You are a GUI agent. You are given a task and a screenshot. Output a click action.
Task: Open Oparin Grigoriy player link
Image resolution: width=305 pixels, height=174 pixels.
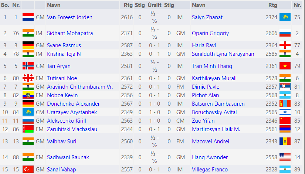[x=210, y=33]
